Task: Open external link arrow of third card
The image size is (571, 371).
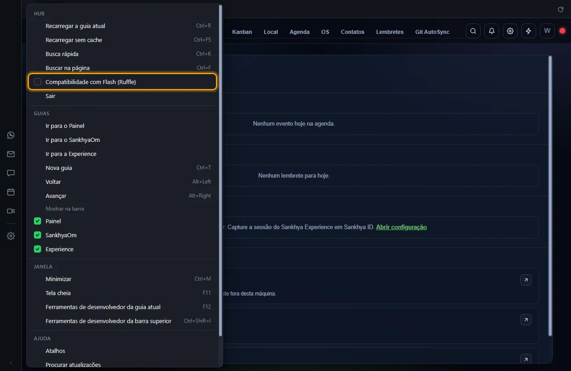Action: 526,359
